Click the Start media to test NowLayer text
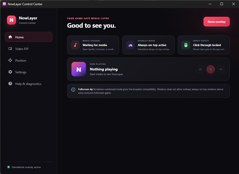The image size is (239, 174). [x=106, y=74]
